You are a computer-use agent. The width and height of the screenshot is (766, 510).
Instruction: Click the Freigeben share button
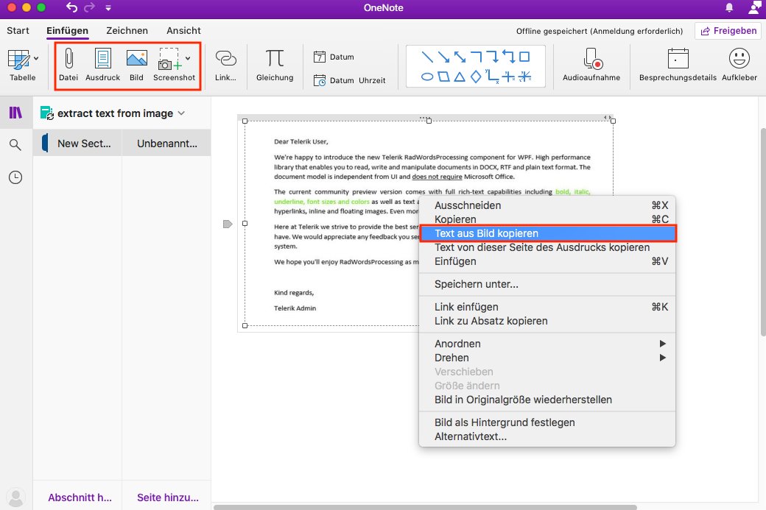[728, 31]
